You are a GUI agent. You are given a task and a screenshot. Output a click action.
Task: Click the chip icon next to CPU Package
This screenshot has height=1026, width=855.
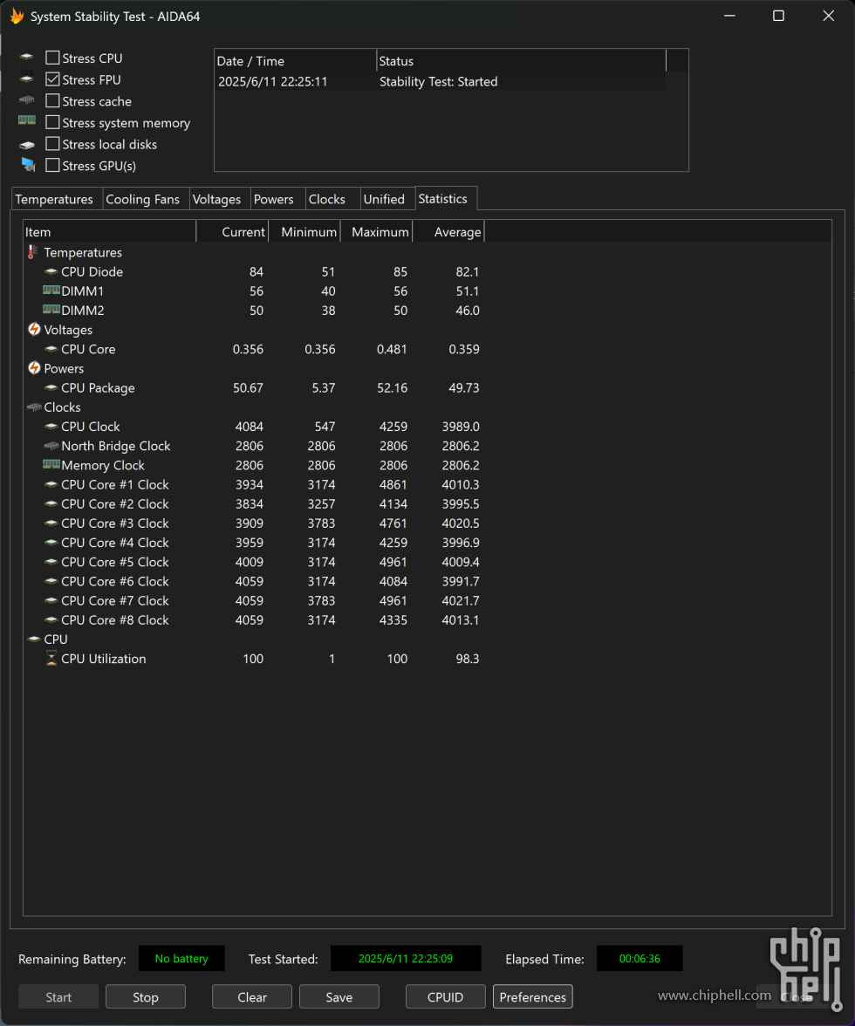51,388
